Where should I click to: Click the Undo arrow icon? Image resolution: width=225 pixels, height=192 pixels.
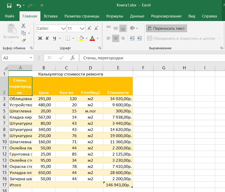coord(19,6)
